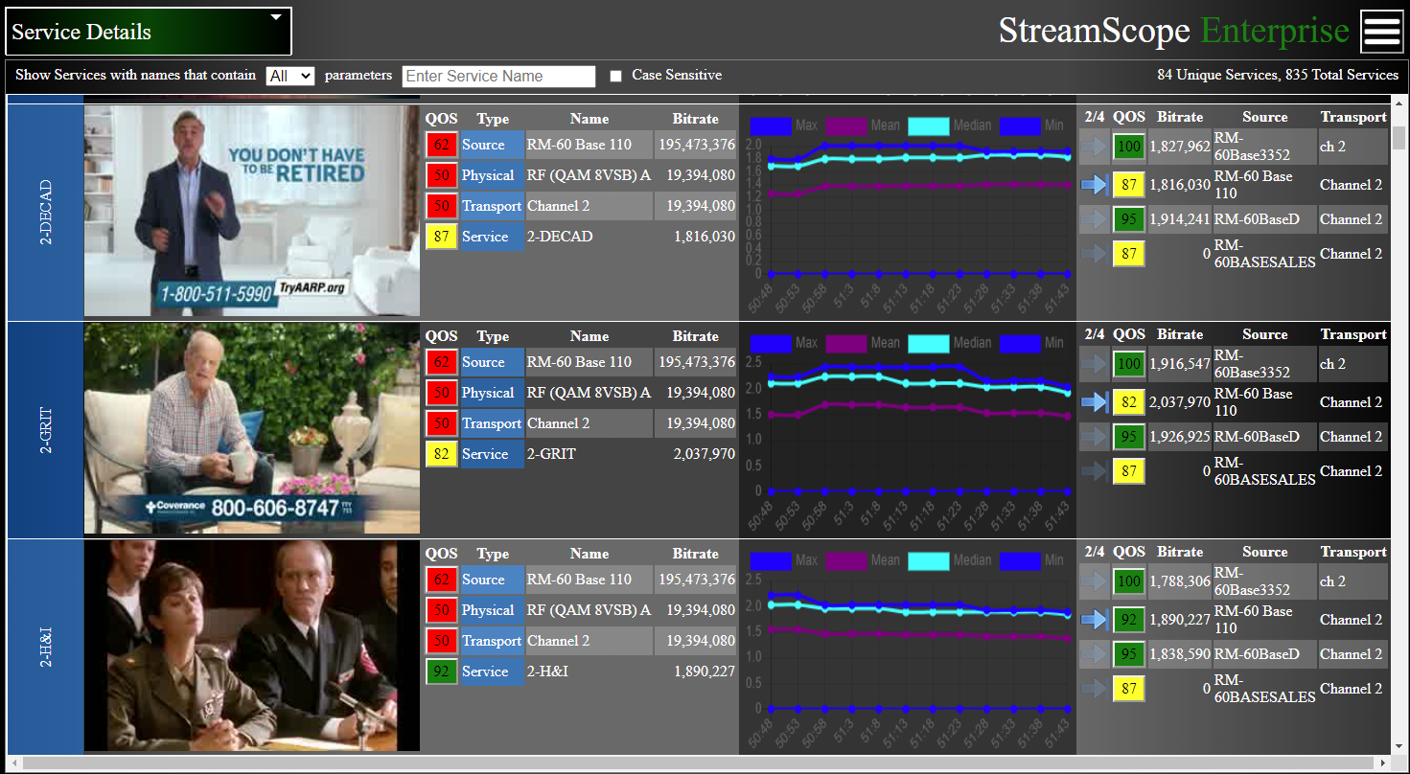The image size is (1410, 774).
Task: Click the highlighted arrow beside QOS 82 in 2-GRIT sources
Action: 1093,402
